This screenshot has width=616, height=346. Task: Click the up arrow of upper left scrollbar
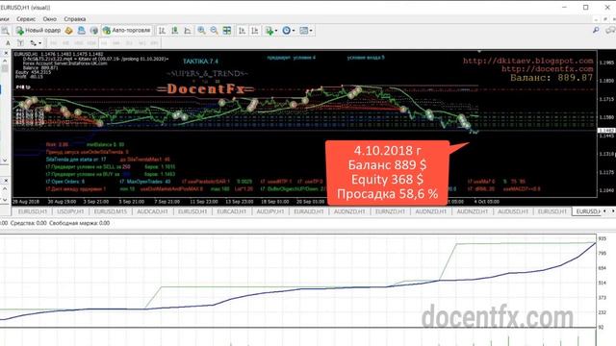(x=5, y=61)
